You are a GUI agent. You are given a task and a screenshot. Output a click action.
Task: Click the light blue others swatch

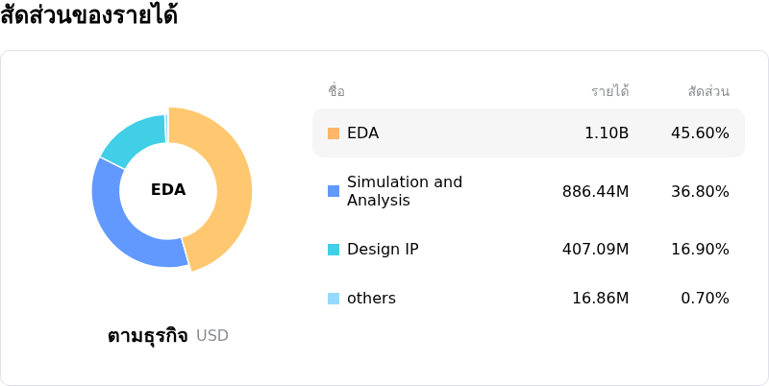coord(334,299)
